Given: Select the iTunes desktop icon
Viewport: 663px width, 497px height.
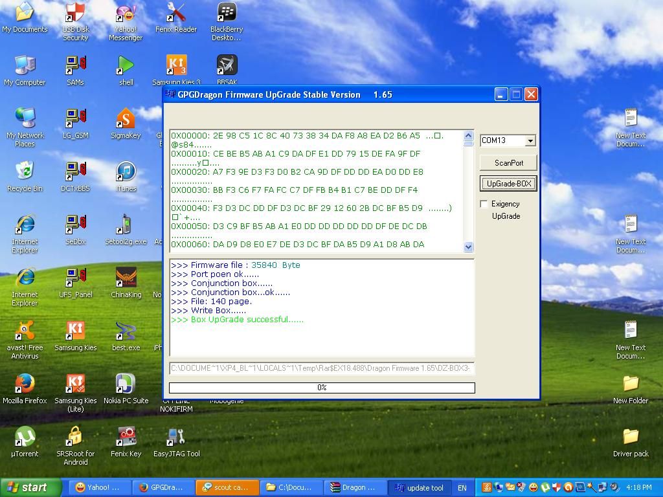Looking at the screenshot, I should pyautogui.click(x=126, y=177).
